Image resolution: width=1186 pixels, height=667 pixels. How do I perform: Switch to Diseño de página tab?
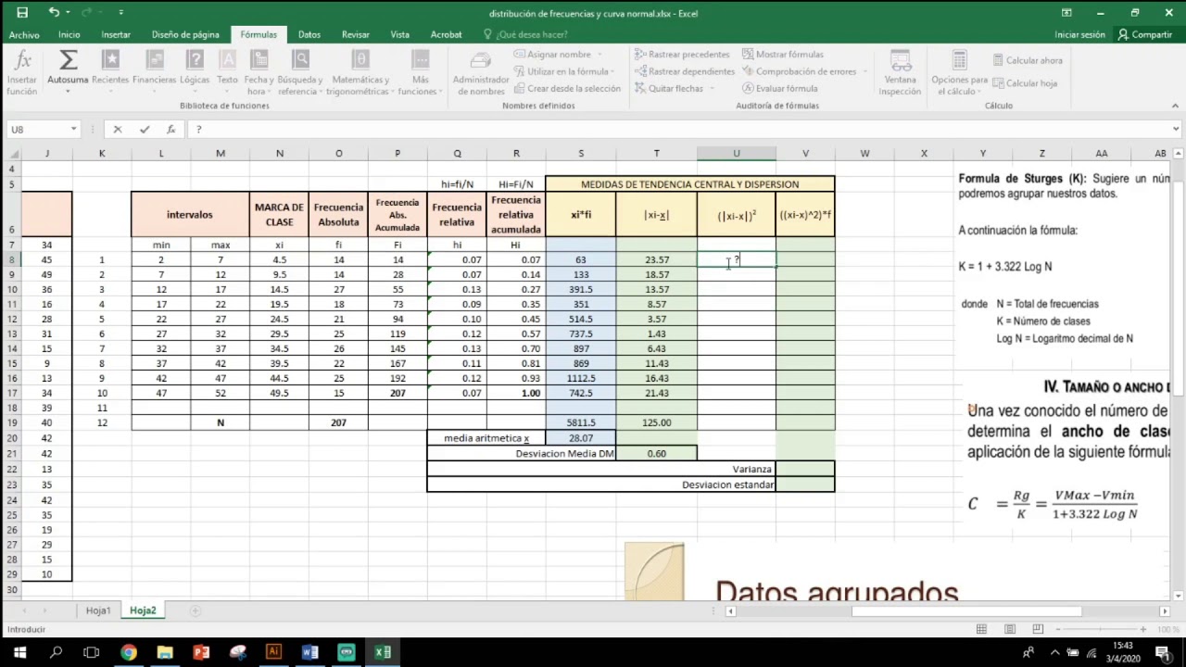(185, 34)
